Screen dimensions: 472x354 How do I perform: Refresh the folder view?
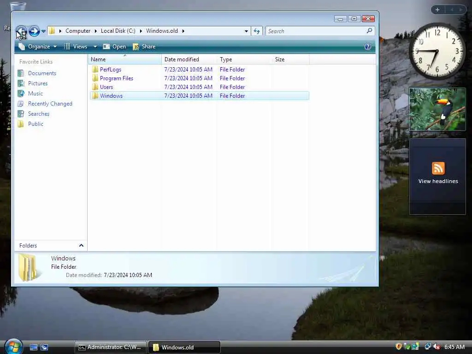257,31
